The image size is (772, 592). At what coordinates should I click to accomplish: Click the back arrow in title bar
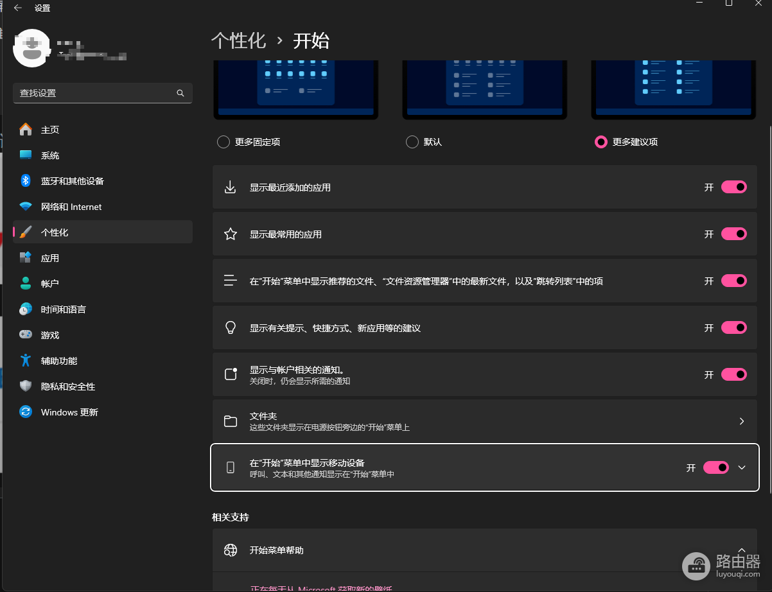pos(17,8)
